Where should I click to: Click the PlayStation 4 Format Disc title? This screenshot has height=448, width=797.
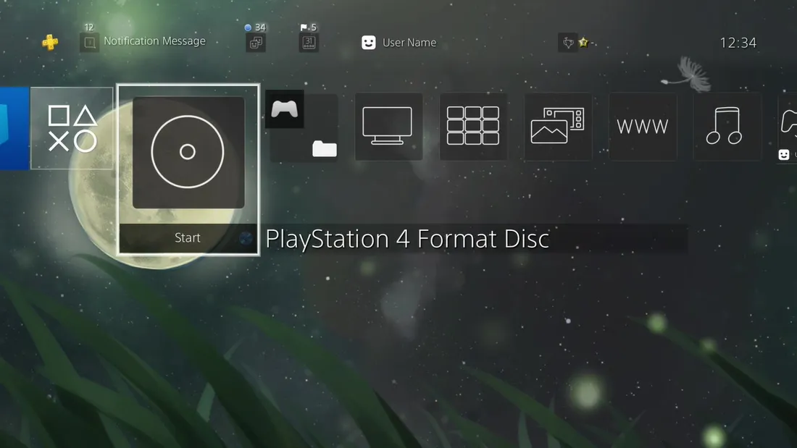point(407,239)
